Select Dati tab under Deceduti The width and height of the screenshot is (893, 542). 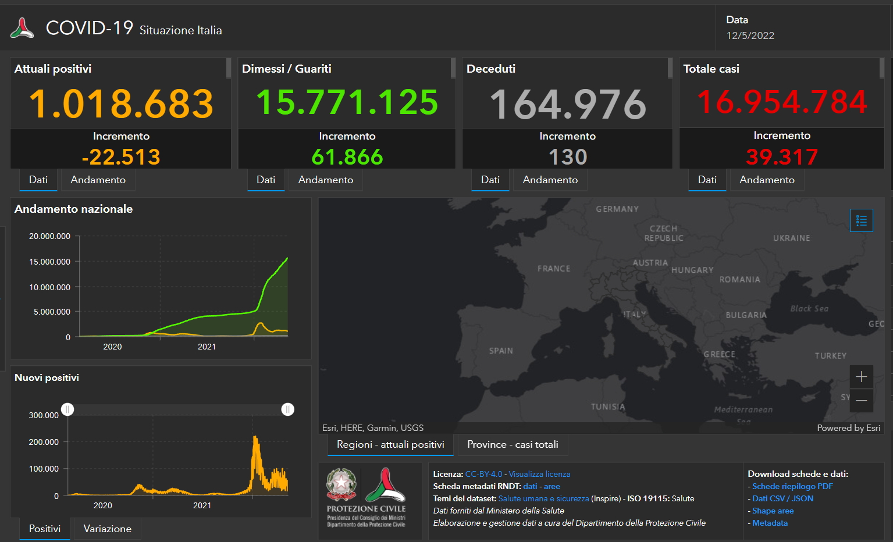(490, 180)
